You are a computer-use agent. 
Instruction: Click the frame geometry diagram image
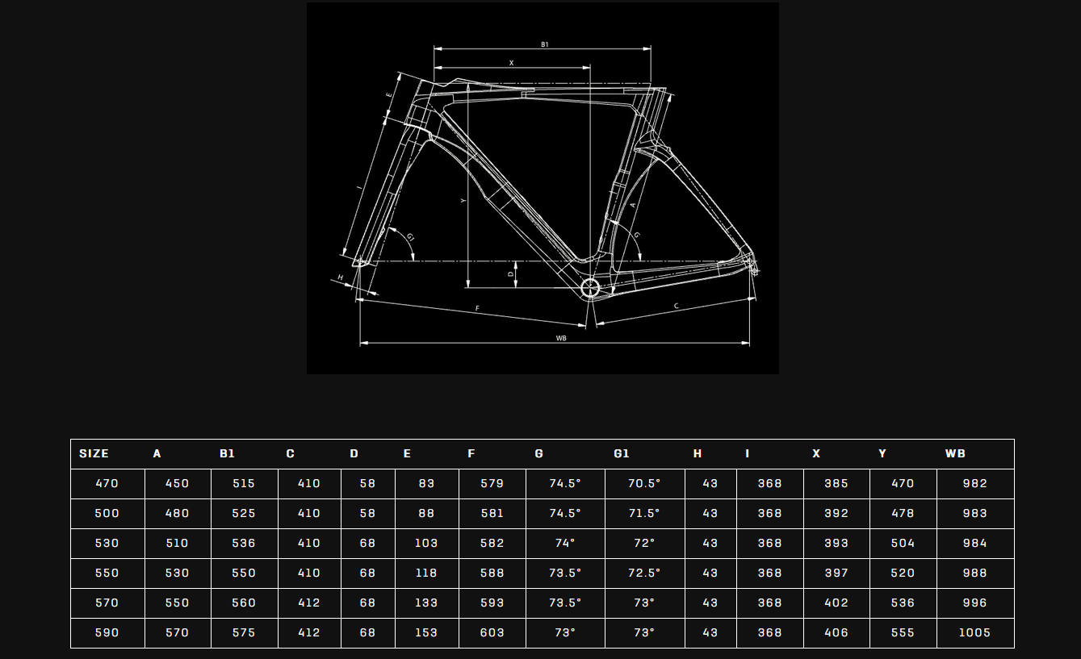543,187
